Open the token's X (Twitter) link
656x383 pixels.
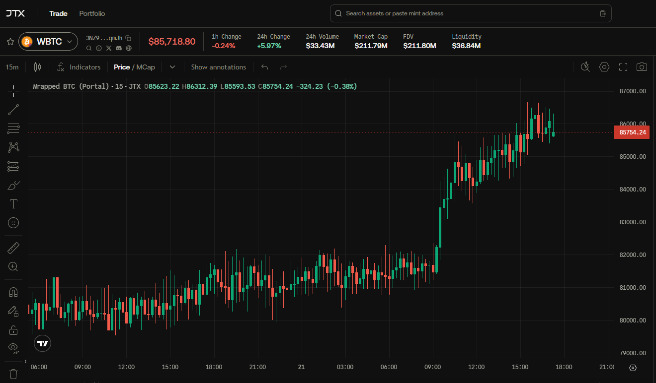[x=109, y=48]
